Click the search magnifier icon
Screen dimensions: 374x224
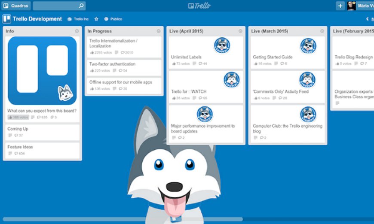pos(81,6)
